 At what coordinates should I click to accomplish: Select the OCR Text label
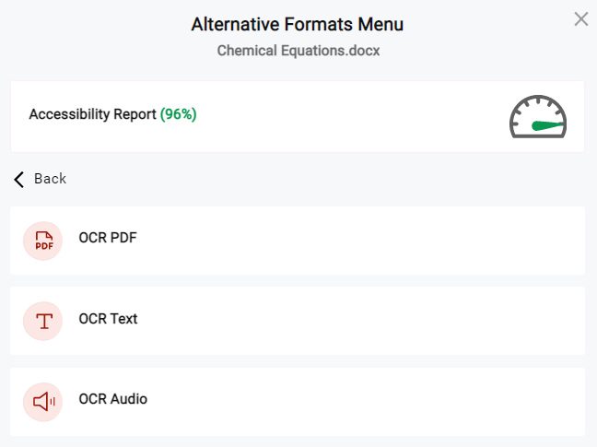click(x=108, y=319)
